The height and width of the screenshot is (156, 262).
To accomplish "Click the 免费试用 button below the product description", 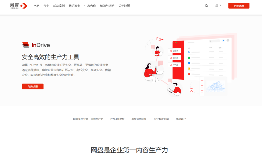I will pyautogui.click(x=32, y=86).
